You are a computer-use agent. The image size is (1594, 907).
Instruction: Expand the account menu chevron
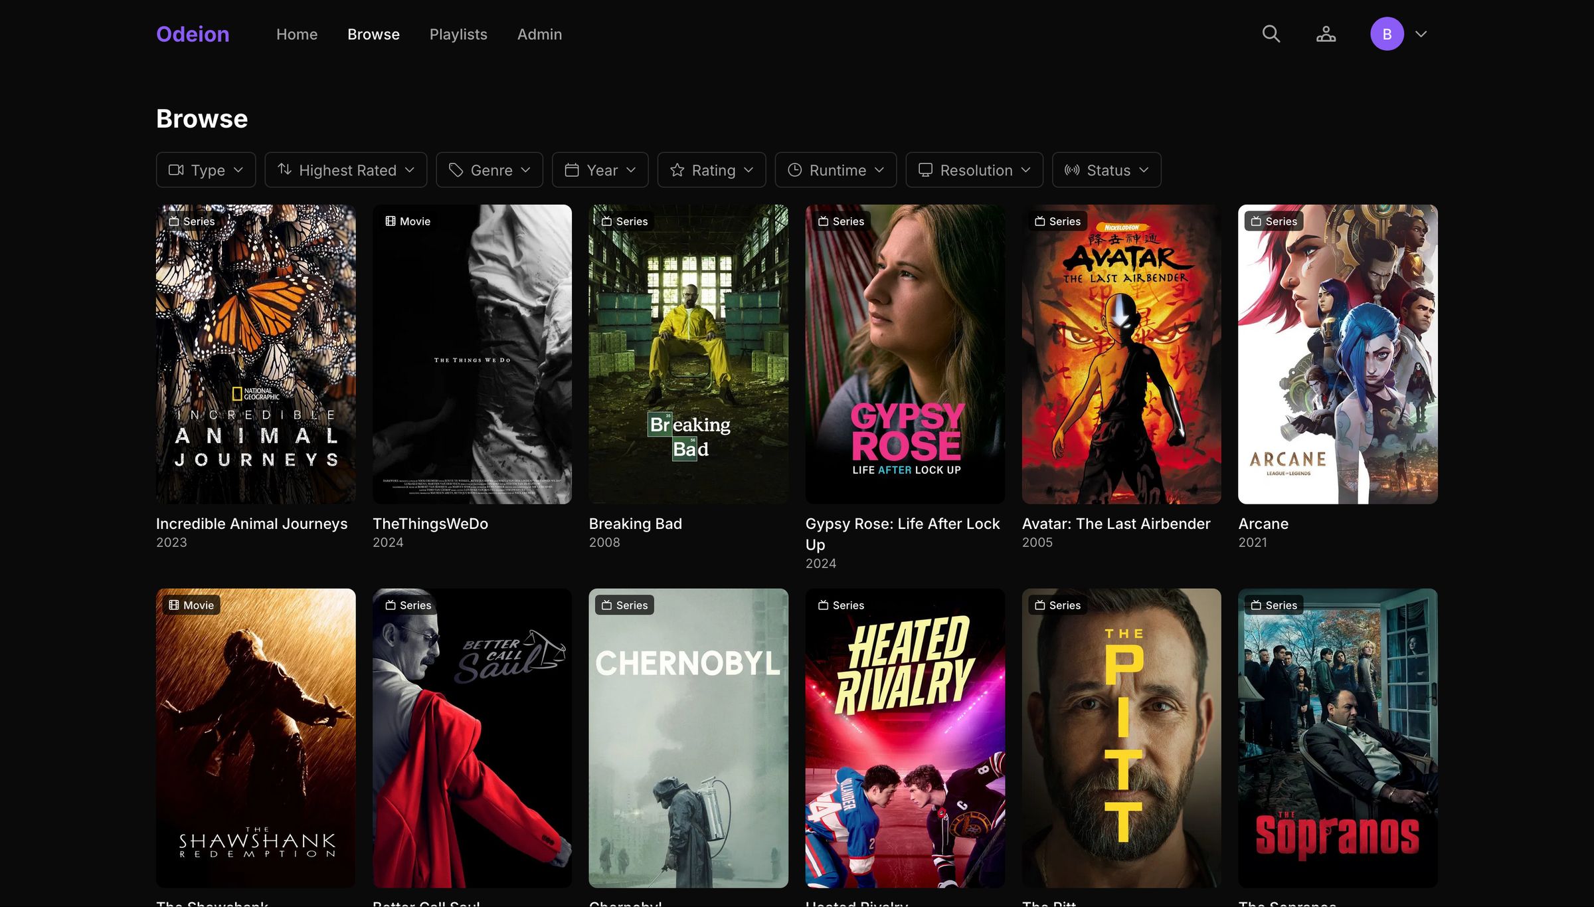pyautogui.click(x=1421, y=34)
